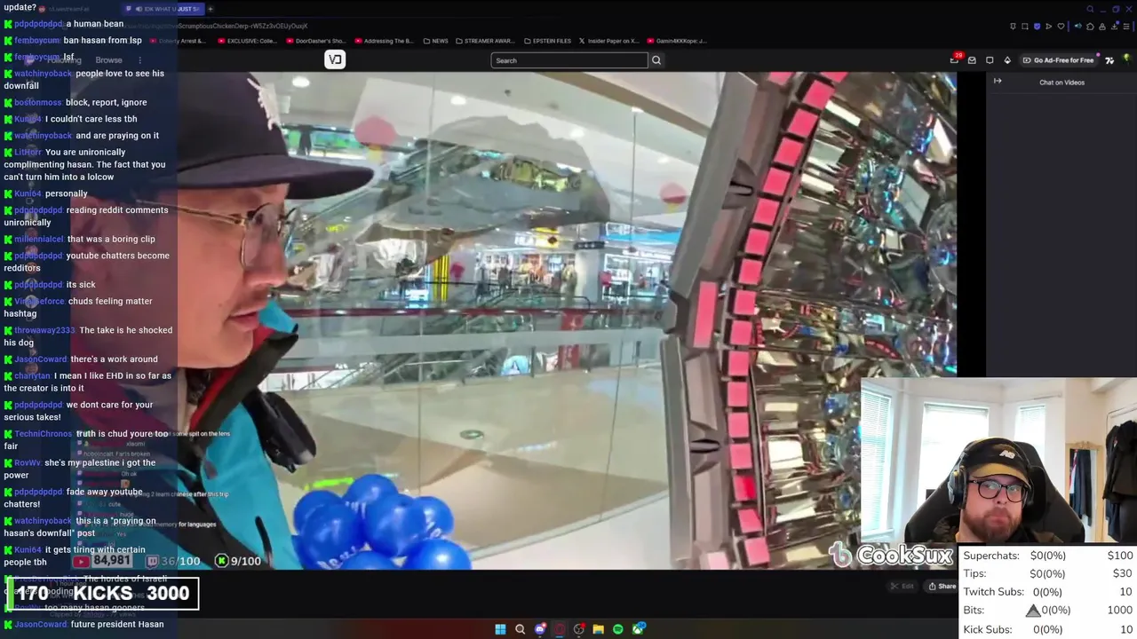
Task: Open the Twitch inbox envelope icon
Action: [x=972, y=60]
